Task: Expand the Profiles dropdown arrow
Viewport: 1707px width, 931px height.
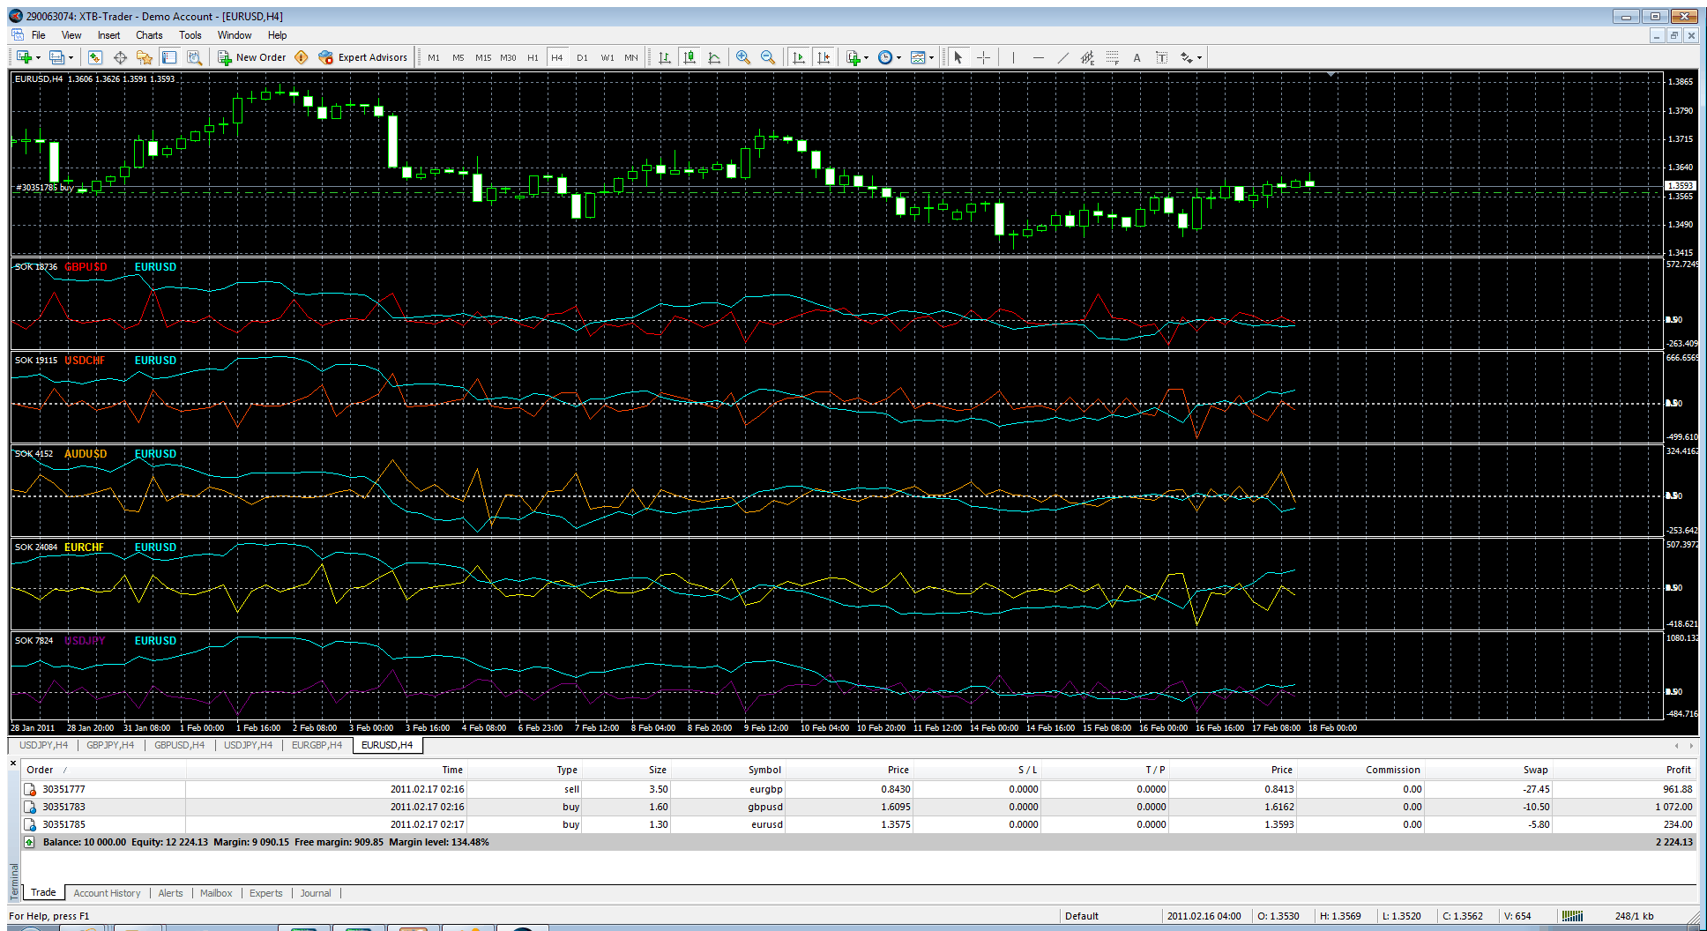Action: (71, 58)
